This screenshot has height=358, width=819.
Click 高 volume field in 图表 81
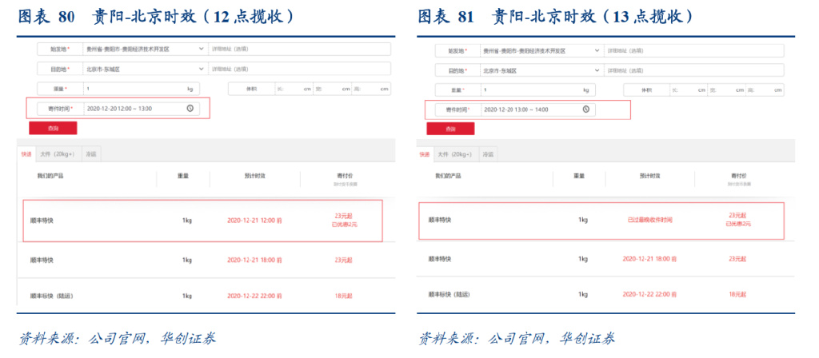(x=765, y=89)
